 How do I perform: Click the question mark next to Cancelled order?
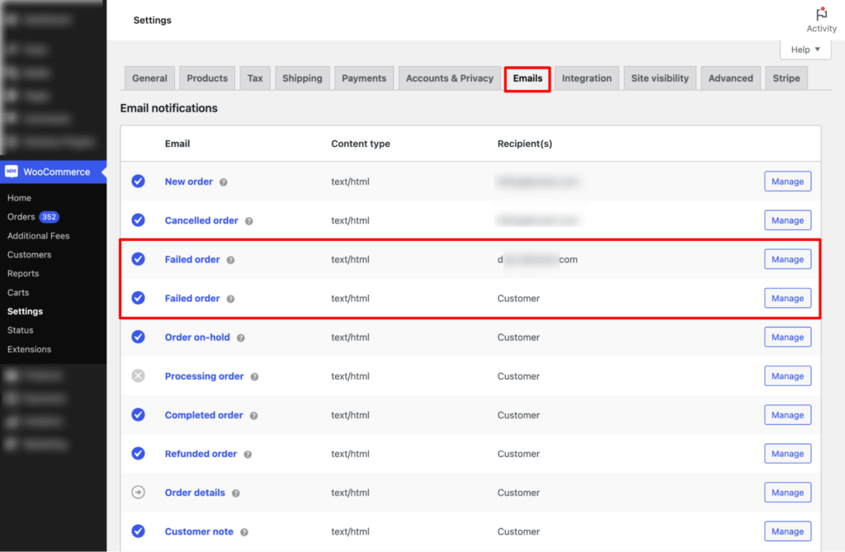(x=250, y=220)
